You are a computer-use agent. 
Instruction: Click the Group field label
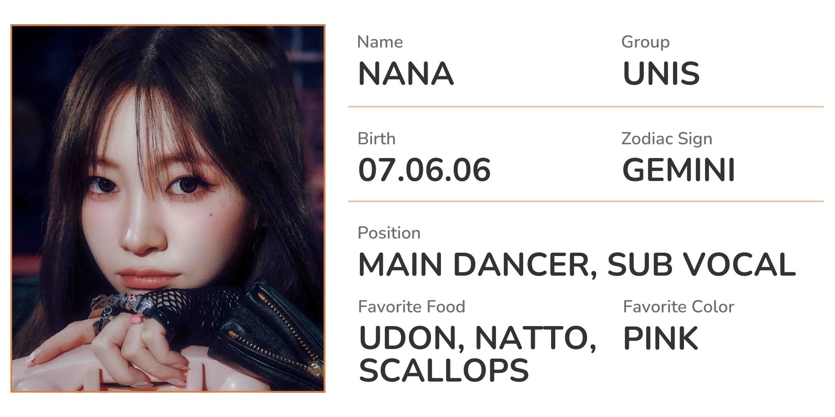(645, 42)
